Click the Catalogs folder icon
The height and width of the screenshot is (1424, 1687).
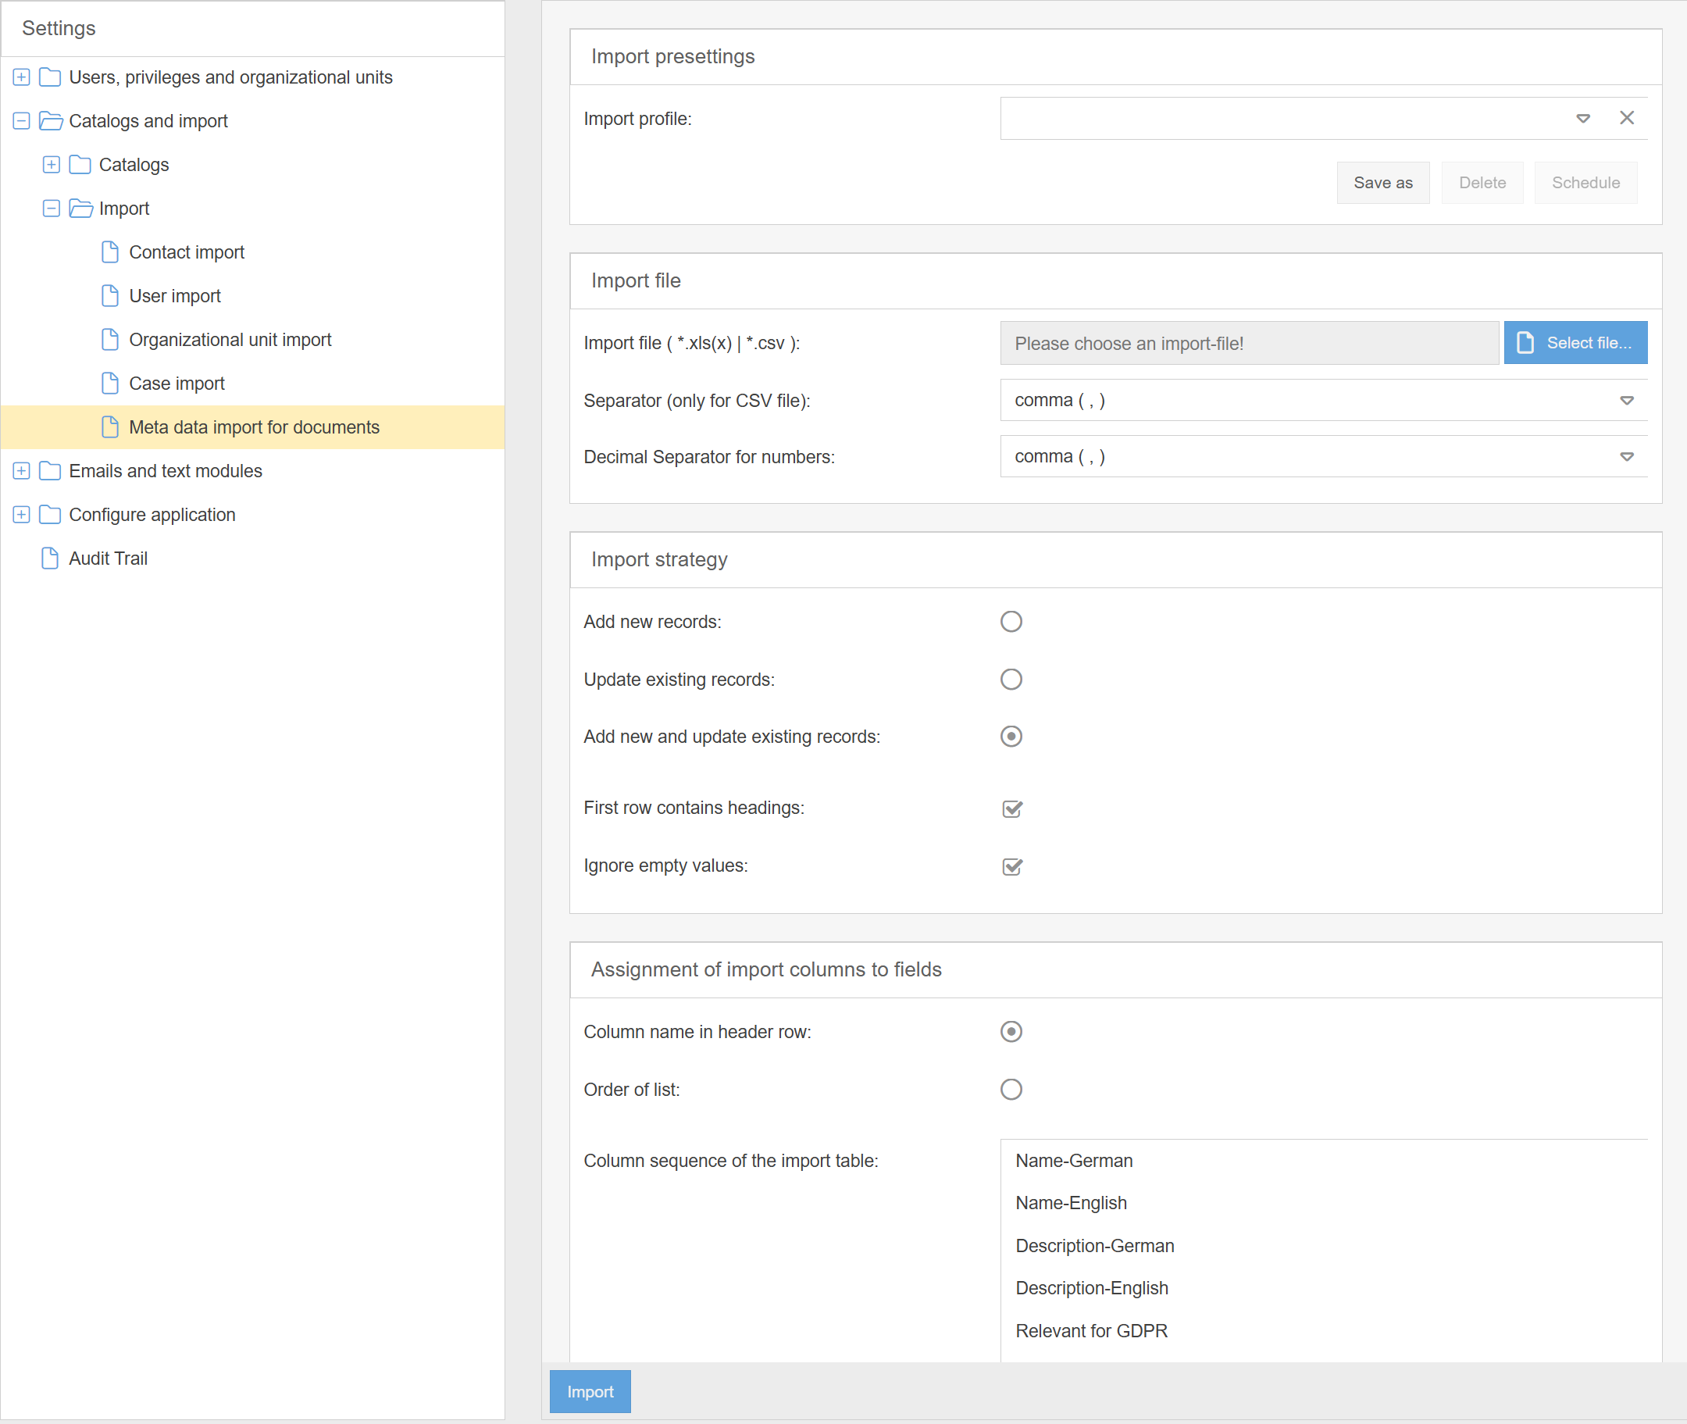tap(80, 165)
